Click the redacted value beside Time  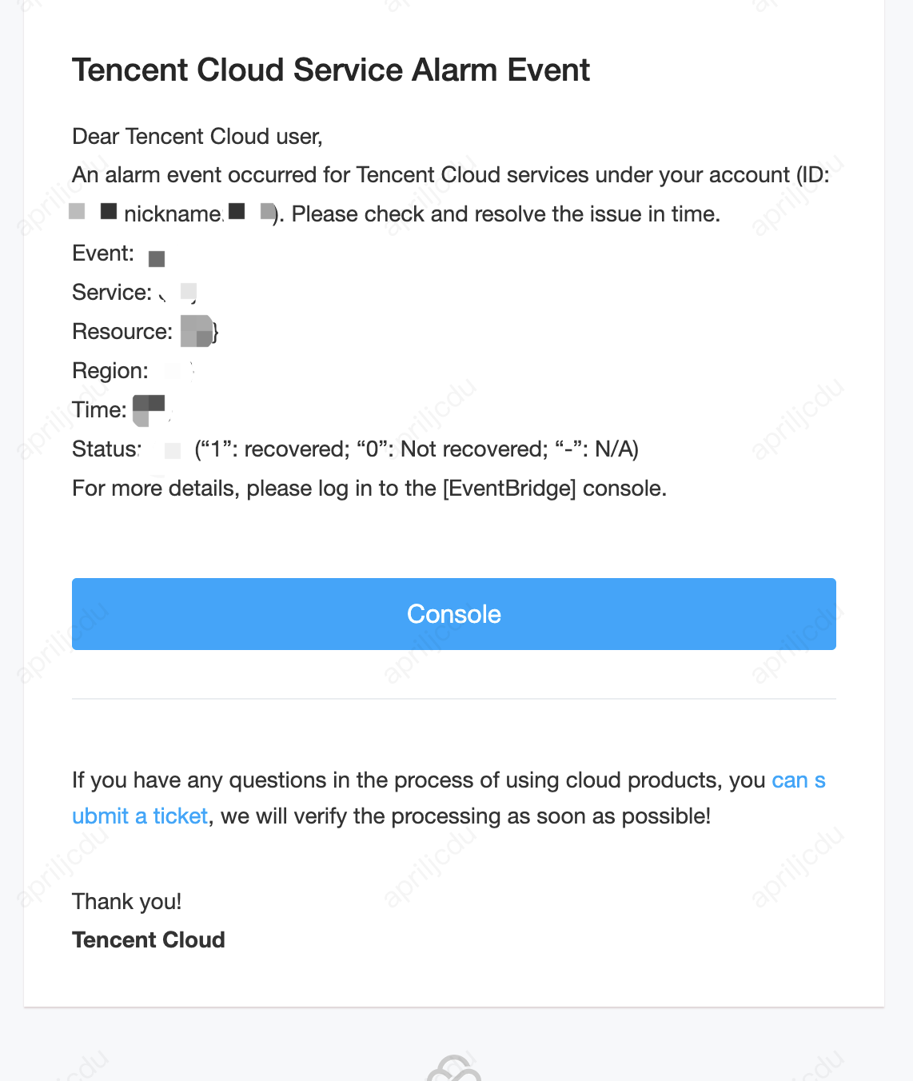pos(149,409)
